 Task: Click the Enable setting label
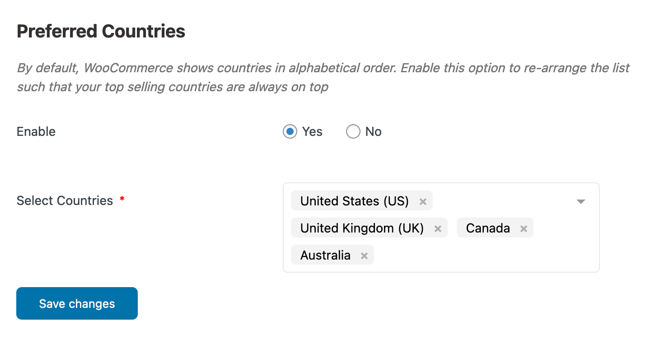[x=36, y=131]
